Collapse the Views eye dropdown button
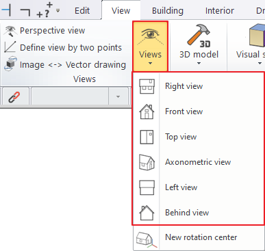265x251 pixels. click(x=151, y=47)
